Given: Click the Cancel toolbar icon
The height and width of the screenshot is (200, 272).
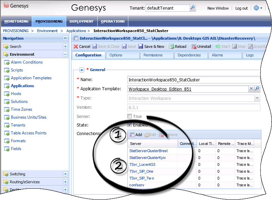Looking at the screenshot, I should tap(76, 46).
